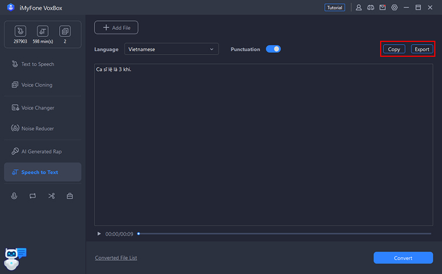Click the speech-to-text minutes icon above 598 min(s)
This screenshot has height=274, width=442.
(x=43, y=31)
